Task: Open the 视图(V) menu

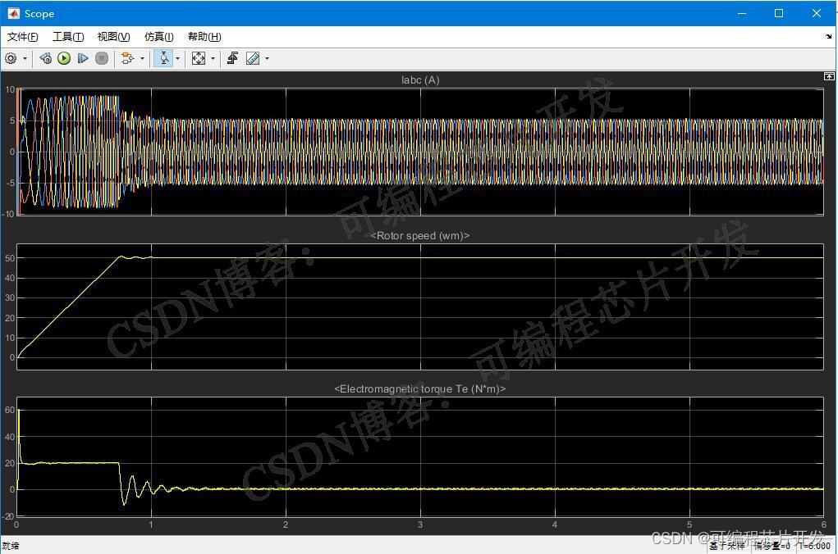Action: 113,36
